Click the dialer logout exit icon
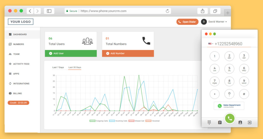This screenshot has height=139, width=263. point(249,123)
